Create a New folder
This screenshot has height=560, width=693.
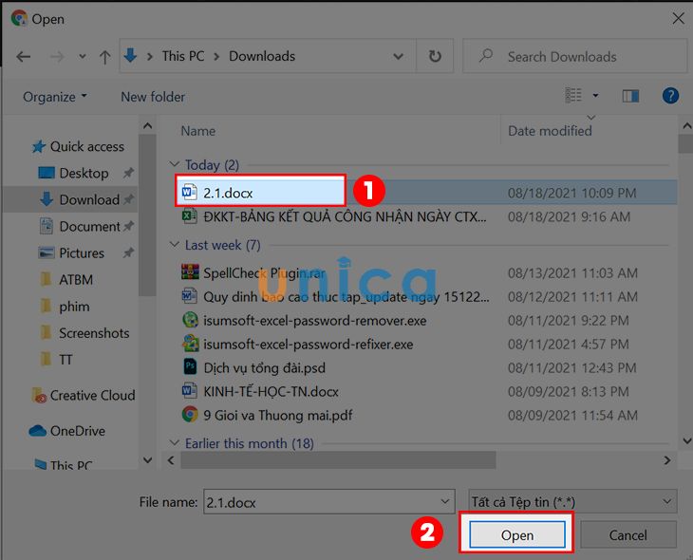(x=153, y=97)
